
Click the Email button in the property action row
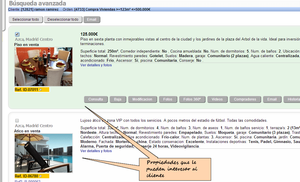coord(272,99)
